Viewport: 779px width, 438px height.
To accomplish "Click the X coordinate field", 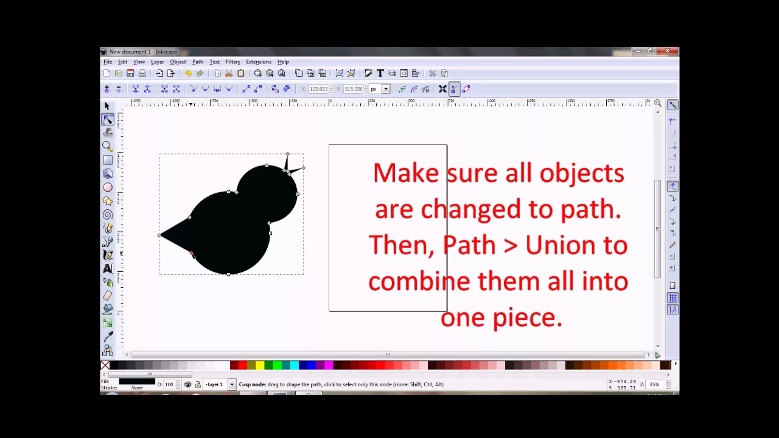I will click(319, 89).
